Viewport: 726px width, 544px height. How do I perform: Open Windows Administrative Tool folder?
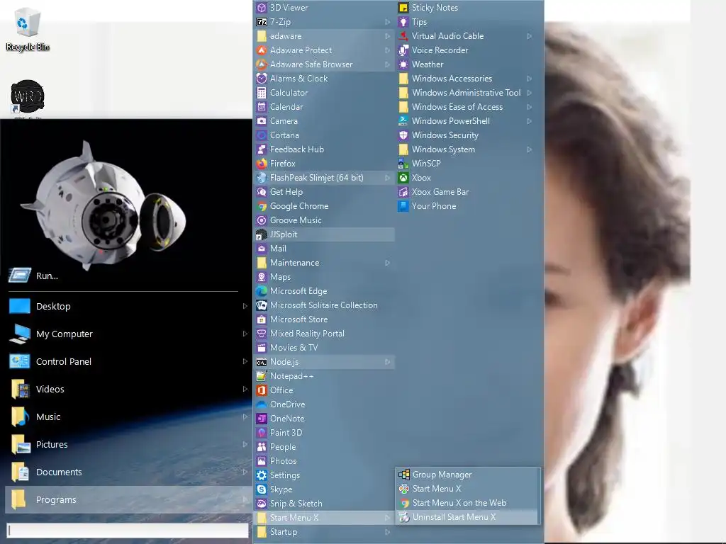click(467, 93)
